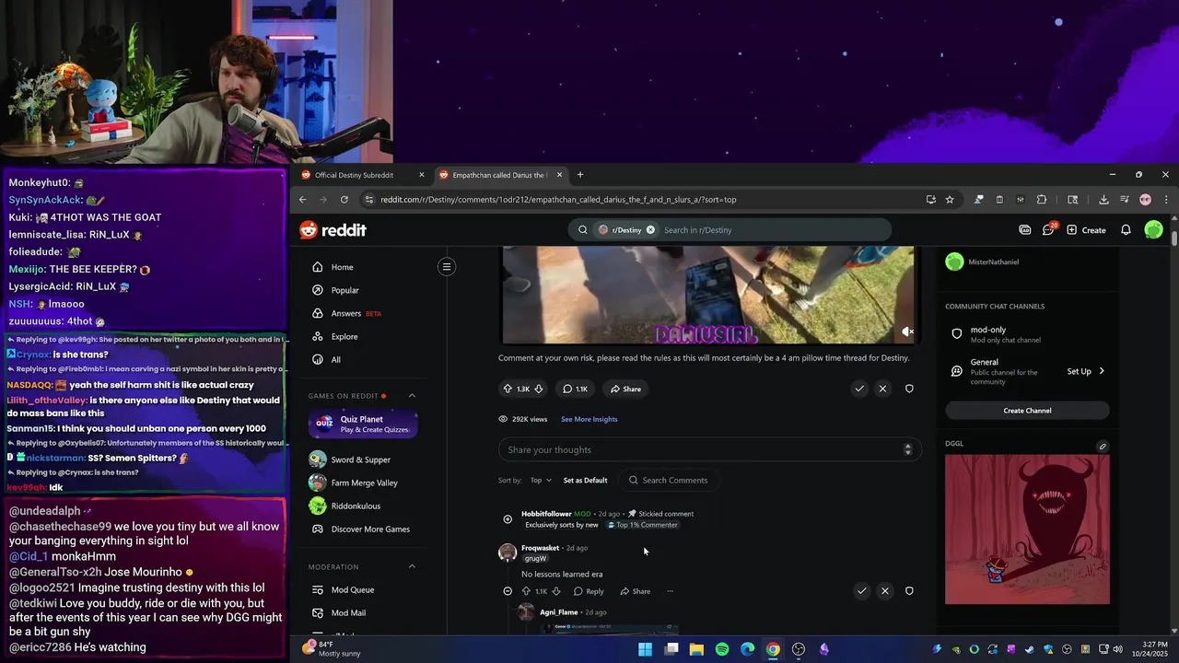This screenshot has width=1179, height=663.
Task: Open Reddit chat messages icon
Action: click(x=1048, y=230)
